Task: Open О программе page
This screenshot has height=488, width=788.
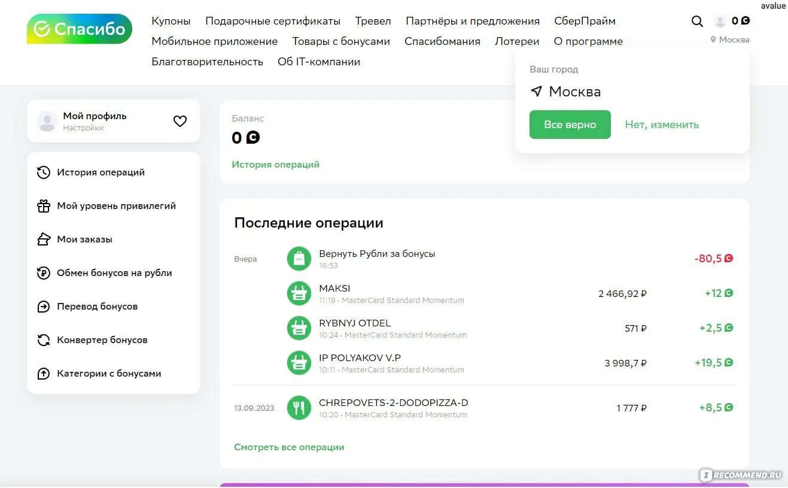Action: tap(588, 41)
